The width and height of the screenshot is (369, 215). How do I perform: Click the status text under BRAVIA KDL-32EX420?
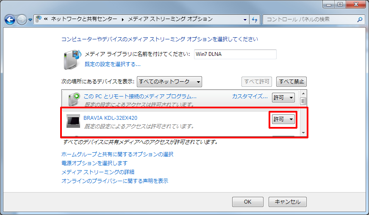click(x=139, y=127)
